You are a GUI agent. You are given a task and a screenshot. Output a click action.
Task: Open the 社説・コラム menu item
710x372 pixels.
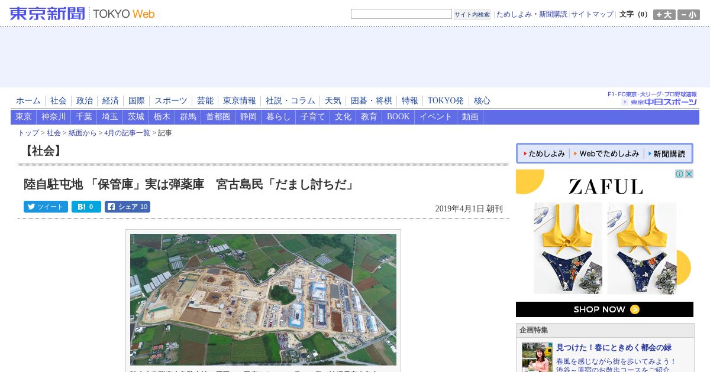coord(291,101)
